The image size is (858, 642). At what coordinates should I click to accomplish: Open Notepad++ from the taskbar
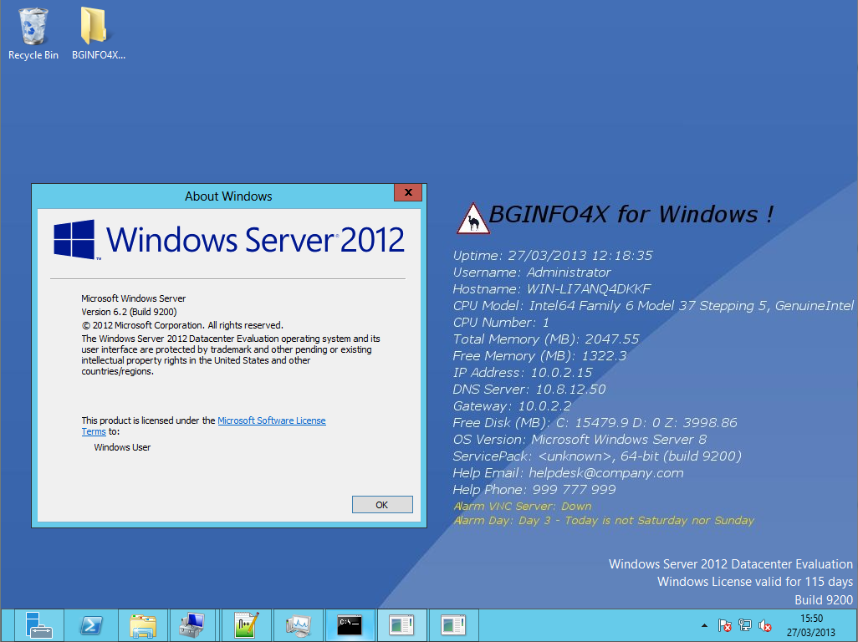click(x=247, y=625)
